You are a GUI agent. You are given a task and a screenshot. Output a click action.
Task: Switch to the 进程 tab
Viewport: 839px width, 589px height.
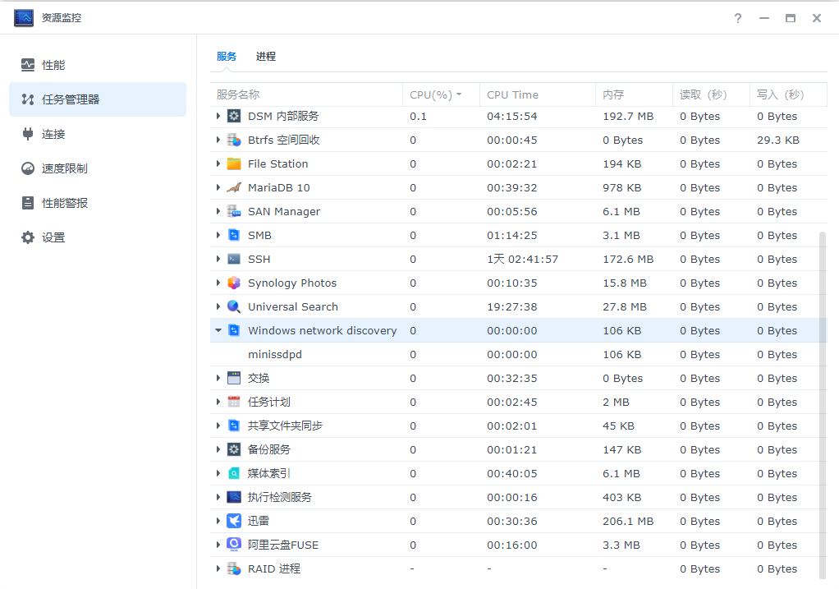tap(266, 56)
